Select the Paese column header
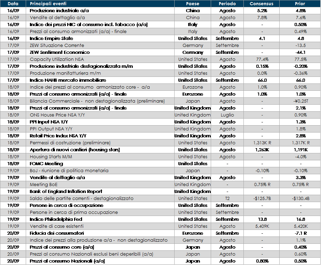321x265 pixels. pos(193,4)
